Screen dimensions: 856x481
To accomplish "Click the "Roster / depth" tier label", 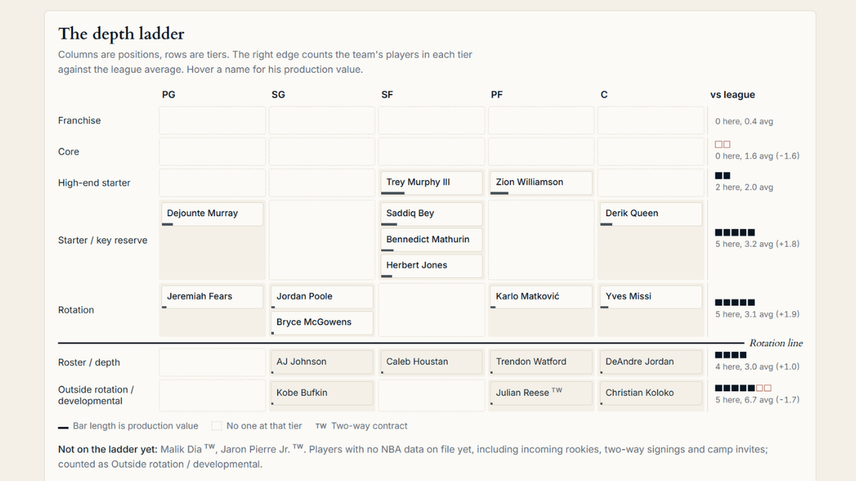I will point(89,363).
